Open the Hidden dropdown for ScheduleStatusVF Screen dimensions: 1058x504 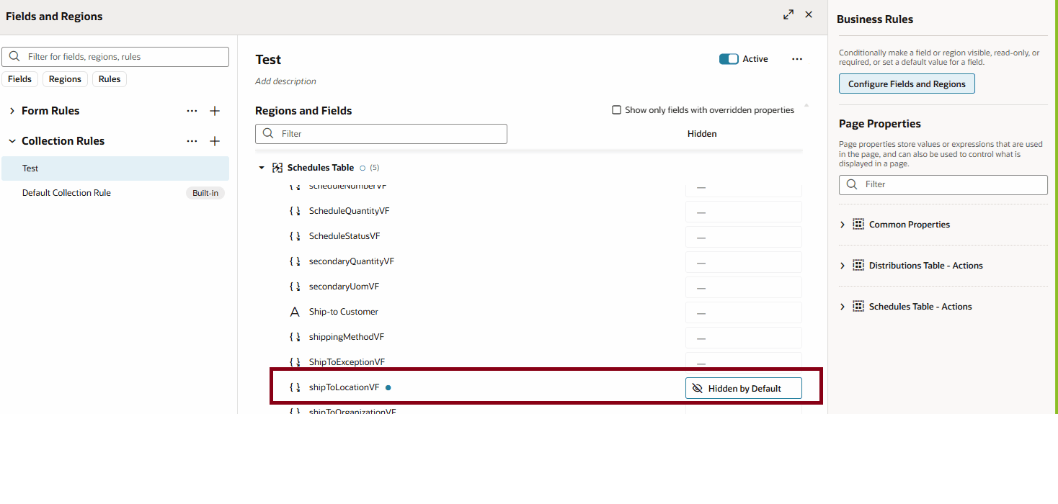[x=744, y=237]
